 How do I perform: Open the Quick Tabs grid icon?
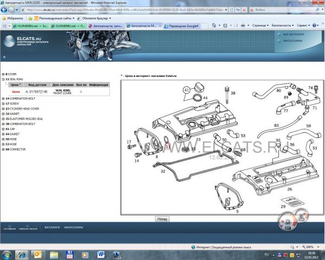(4, 26)
